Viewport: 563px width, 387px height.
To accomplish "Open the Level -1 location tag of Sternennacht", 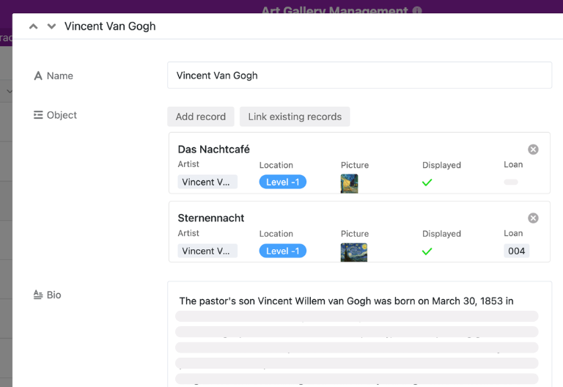I will pos(282,251).
